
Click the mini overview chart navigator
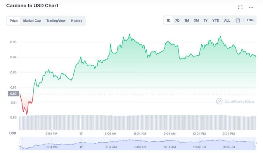(137, 143)
